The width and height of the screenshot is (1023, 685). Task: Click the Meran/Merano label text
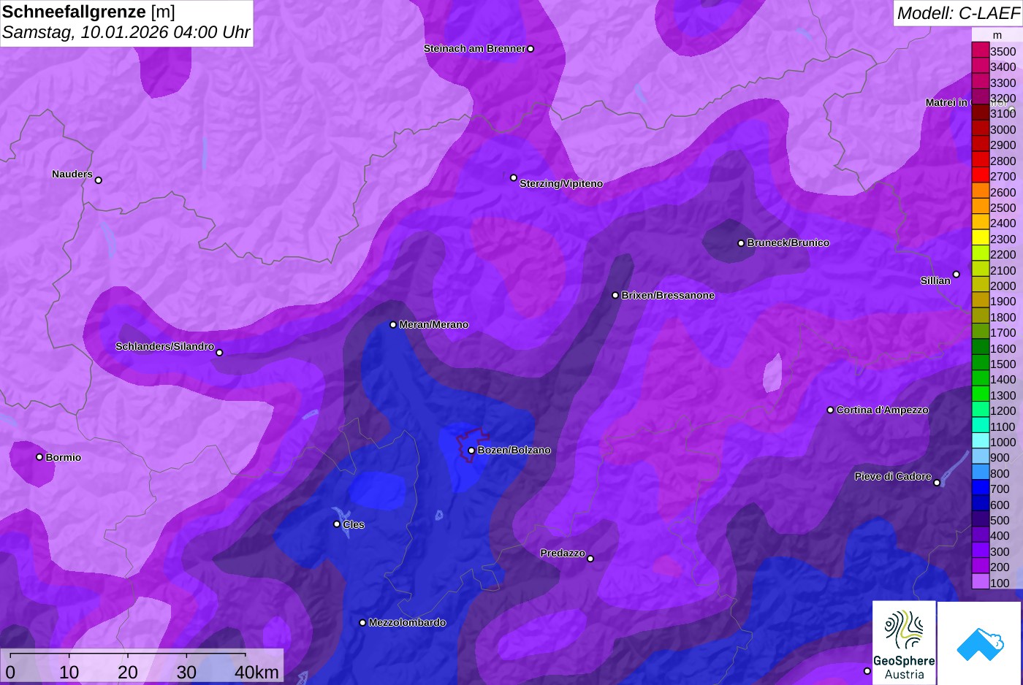tap(434, 325)
